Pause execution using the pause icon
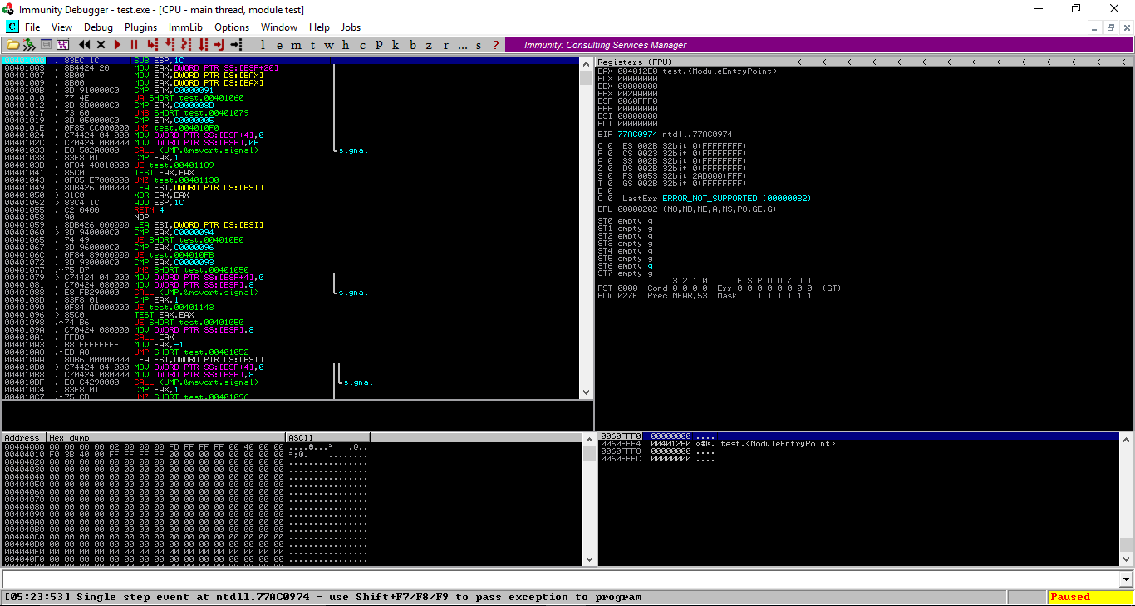 (x=134, y=45)
